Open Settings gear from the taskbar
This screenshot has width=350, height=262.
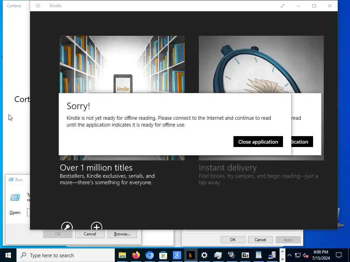coord(204,255)
